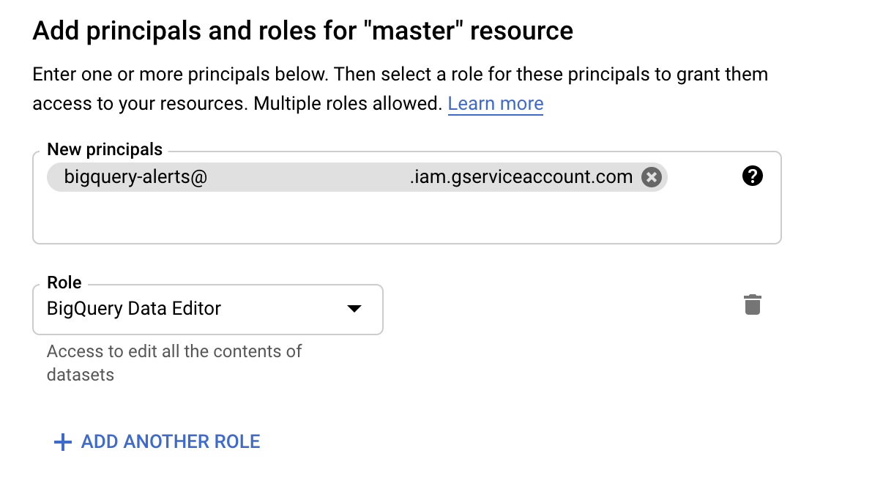Click the Role field label

click(64, 283)
